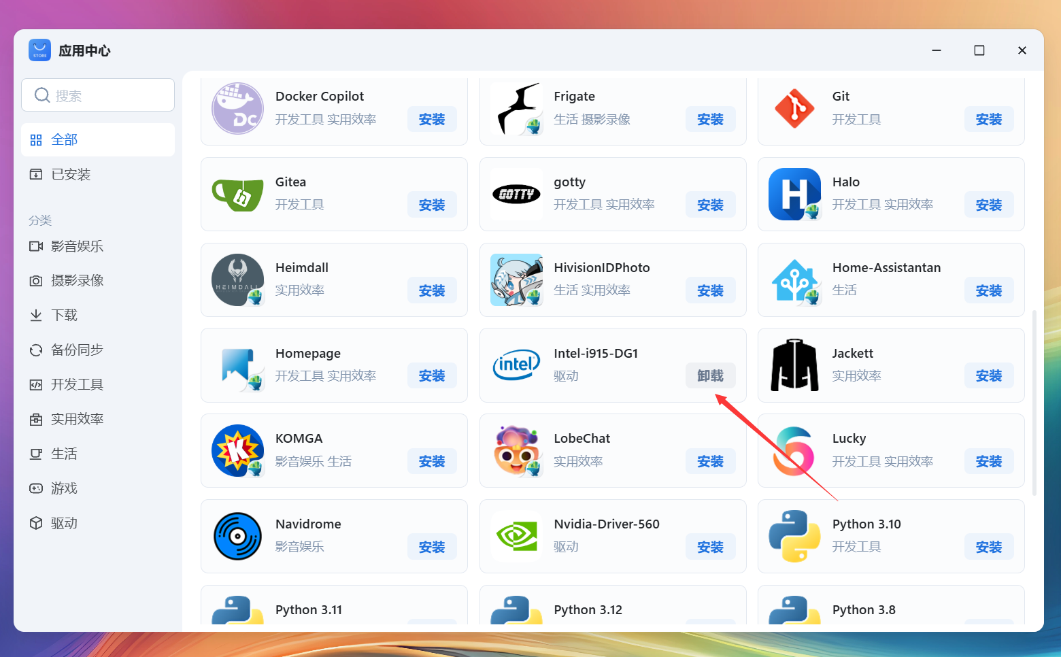
Task: Install Jackett
Action: [x=989, y=375]
